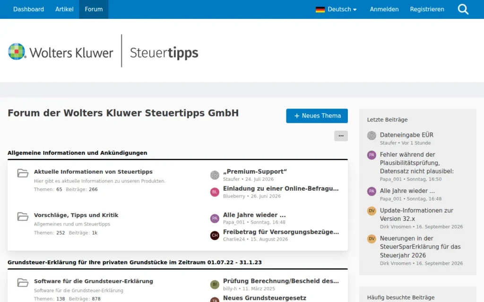This screenshot has width=484, height=302.
Task: Click Anmelden to log in
Action: point(384,9)
